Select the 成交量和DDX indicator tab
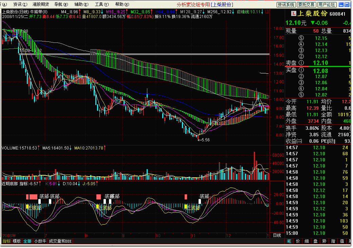Viewport: 353px width, 248px height. point(60,241)
